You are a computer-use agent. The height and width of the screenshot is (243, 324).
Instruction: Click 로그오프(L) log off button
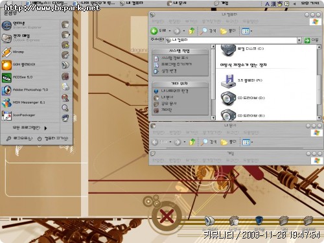pyautogui.click(x=19, y=139)
